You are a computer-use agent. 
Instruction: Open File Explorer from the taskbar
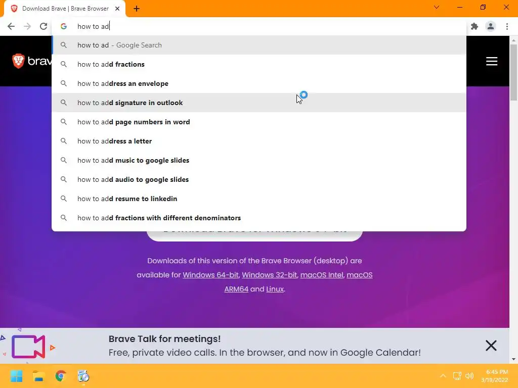pos(38,376)
